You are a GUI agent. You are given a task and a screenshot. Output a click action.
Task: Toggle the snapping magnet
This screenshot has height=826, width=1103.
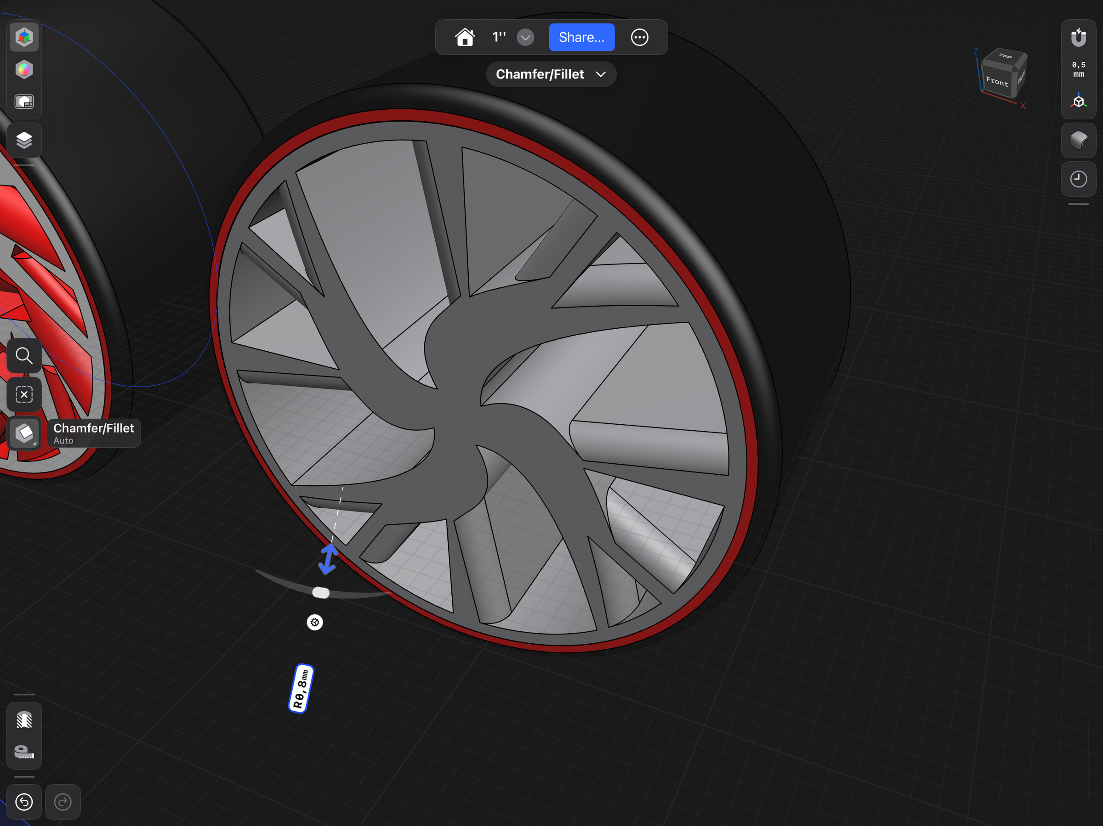coord(1079,37)
